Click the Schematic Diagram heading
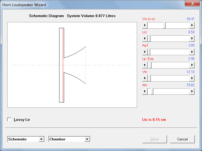This screenshot has width=202, height=151. coord(46,16)
